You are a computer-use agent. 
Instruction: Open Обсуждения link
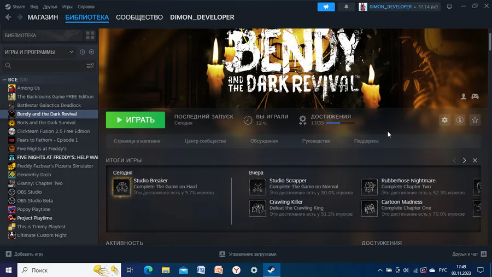click(264, 141)
